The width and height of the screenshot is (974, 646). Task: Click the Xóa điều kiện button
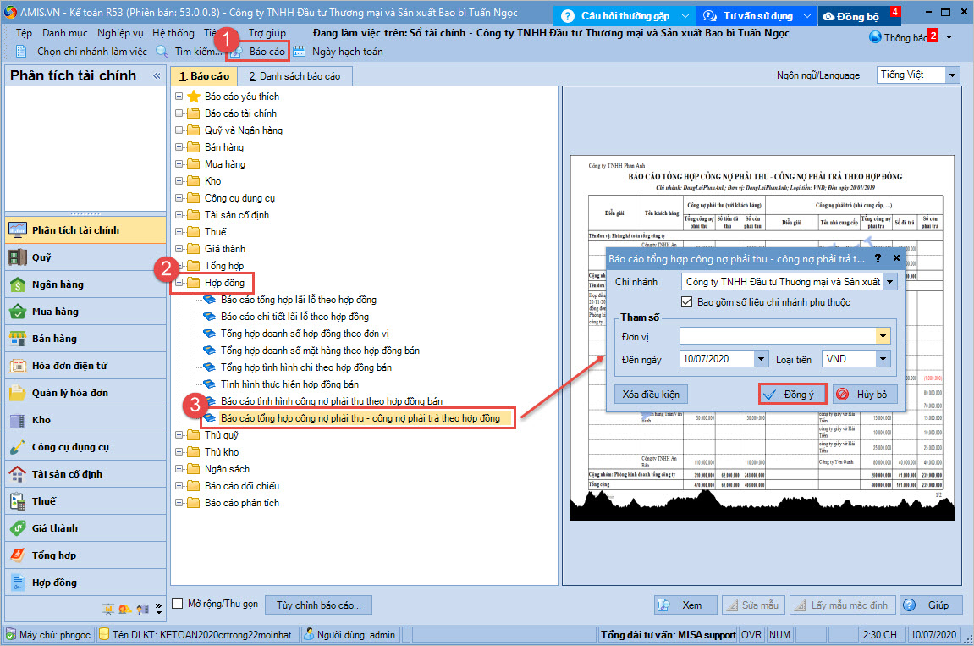tap(651, 395)
